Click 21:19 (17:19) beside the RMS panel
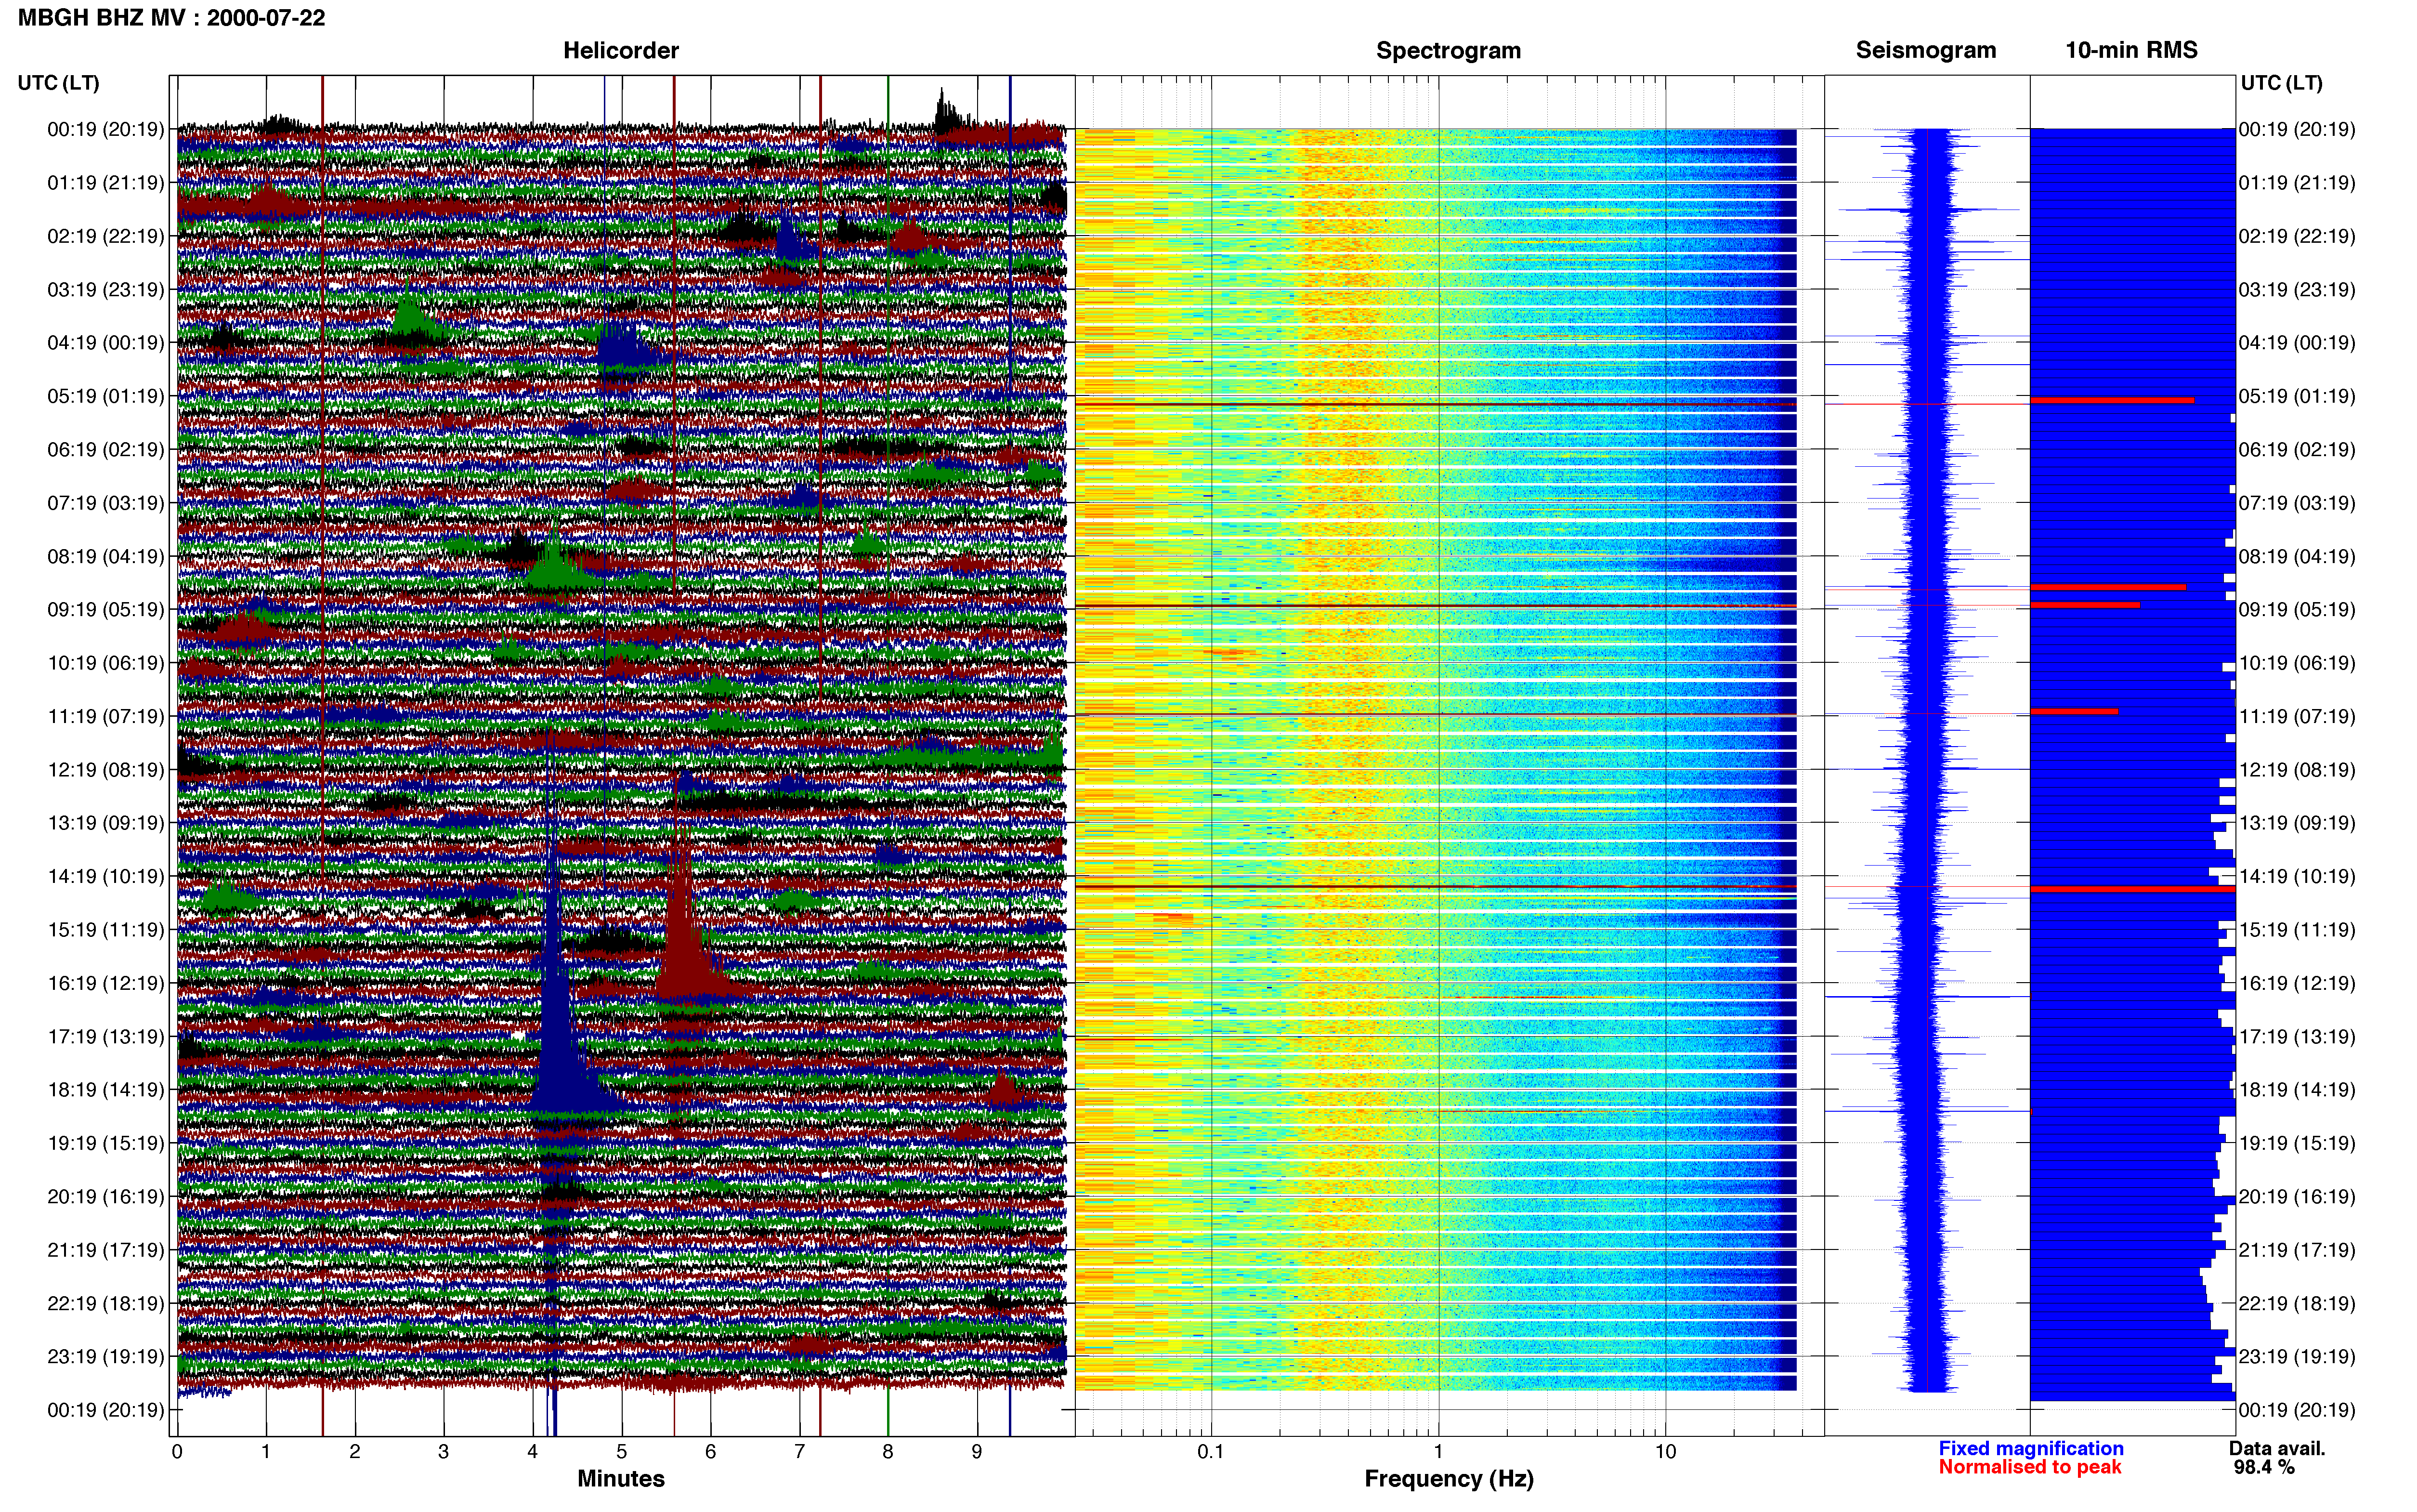This screenshot has width=2417, height=1512. (x=2297, y=1250)
